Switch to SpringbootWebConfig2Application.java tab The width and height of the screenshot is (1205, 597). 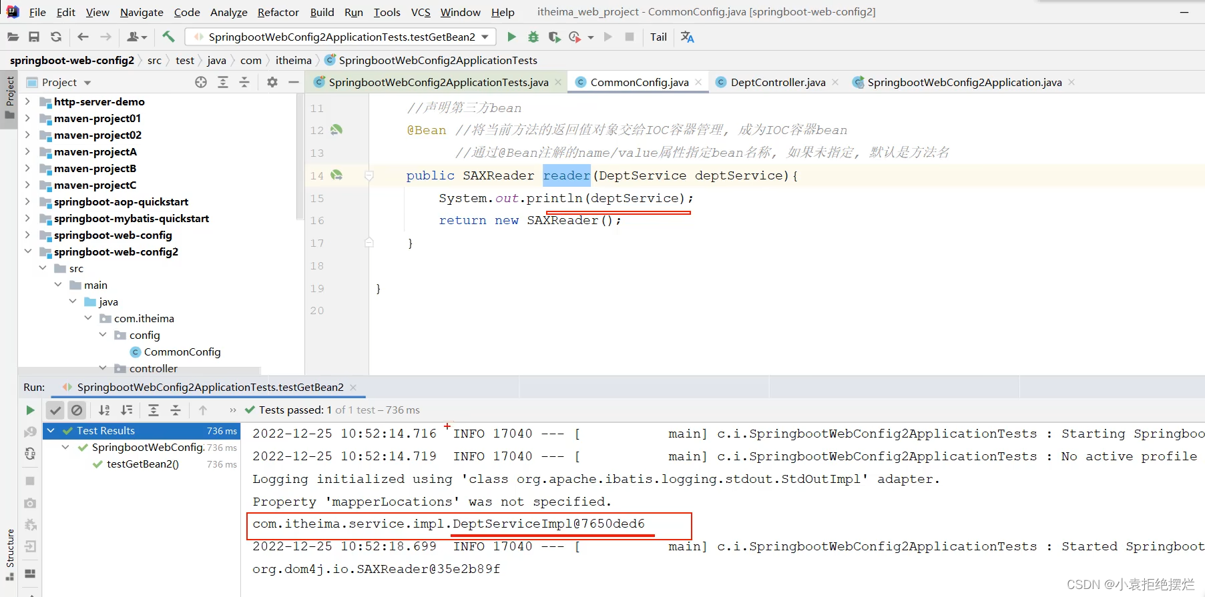[x=965, y=82]
